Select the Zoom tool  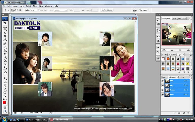pyautogui.click(x=5, y=96)
